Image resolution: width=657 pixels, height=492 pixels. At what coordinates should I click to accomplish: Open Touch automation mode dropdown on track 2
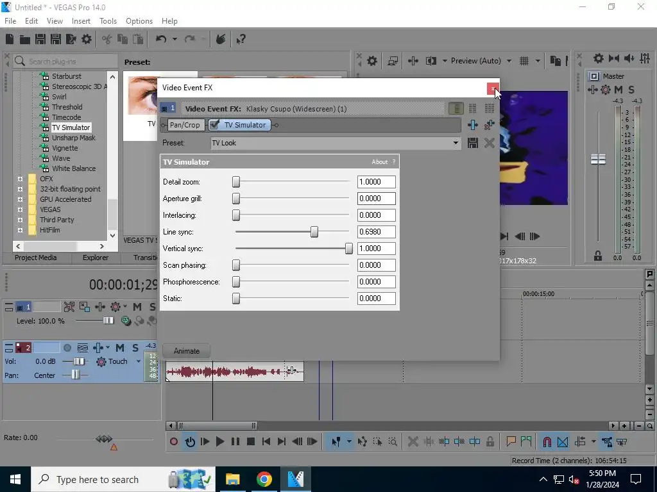click(x=139, y=361)
